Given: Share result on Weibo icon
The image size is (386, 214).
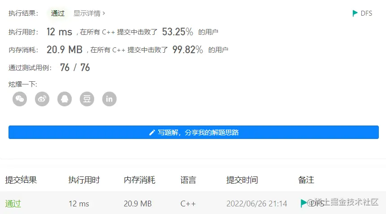Looking at the screenshot, I should coord(42,99).
